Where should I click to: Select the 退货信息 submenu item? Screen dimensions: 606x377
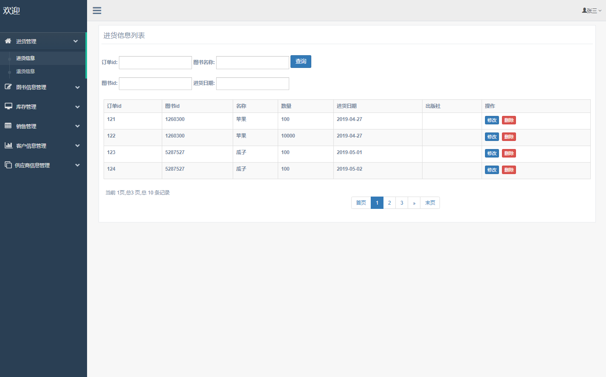tap(25, 71)
